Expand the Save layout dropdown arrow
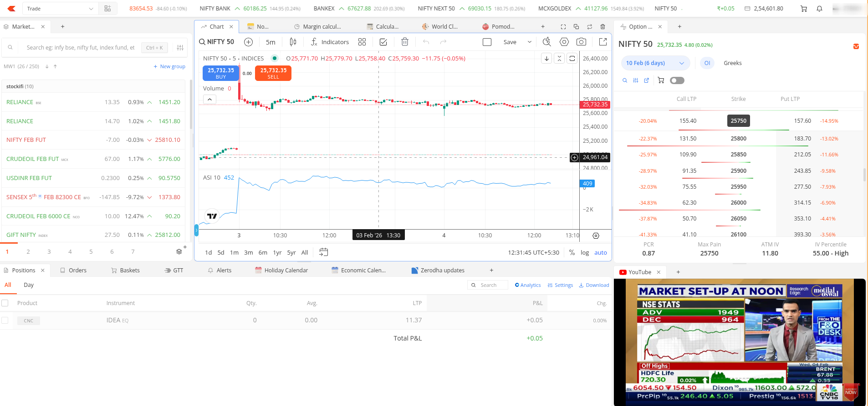 (x=529, y=42)
